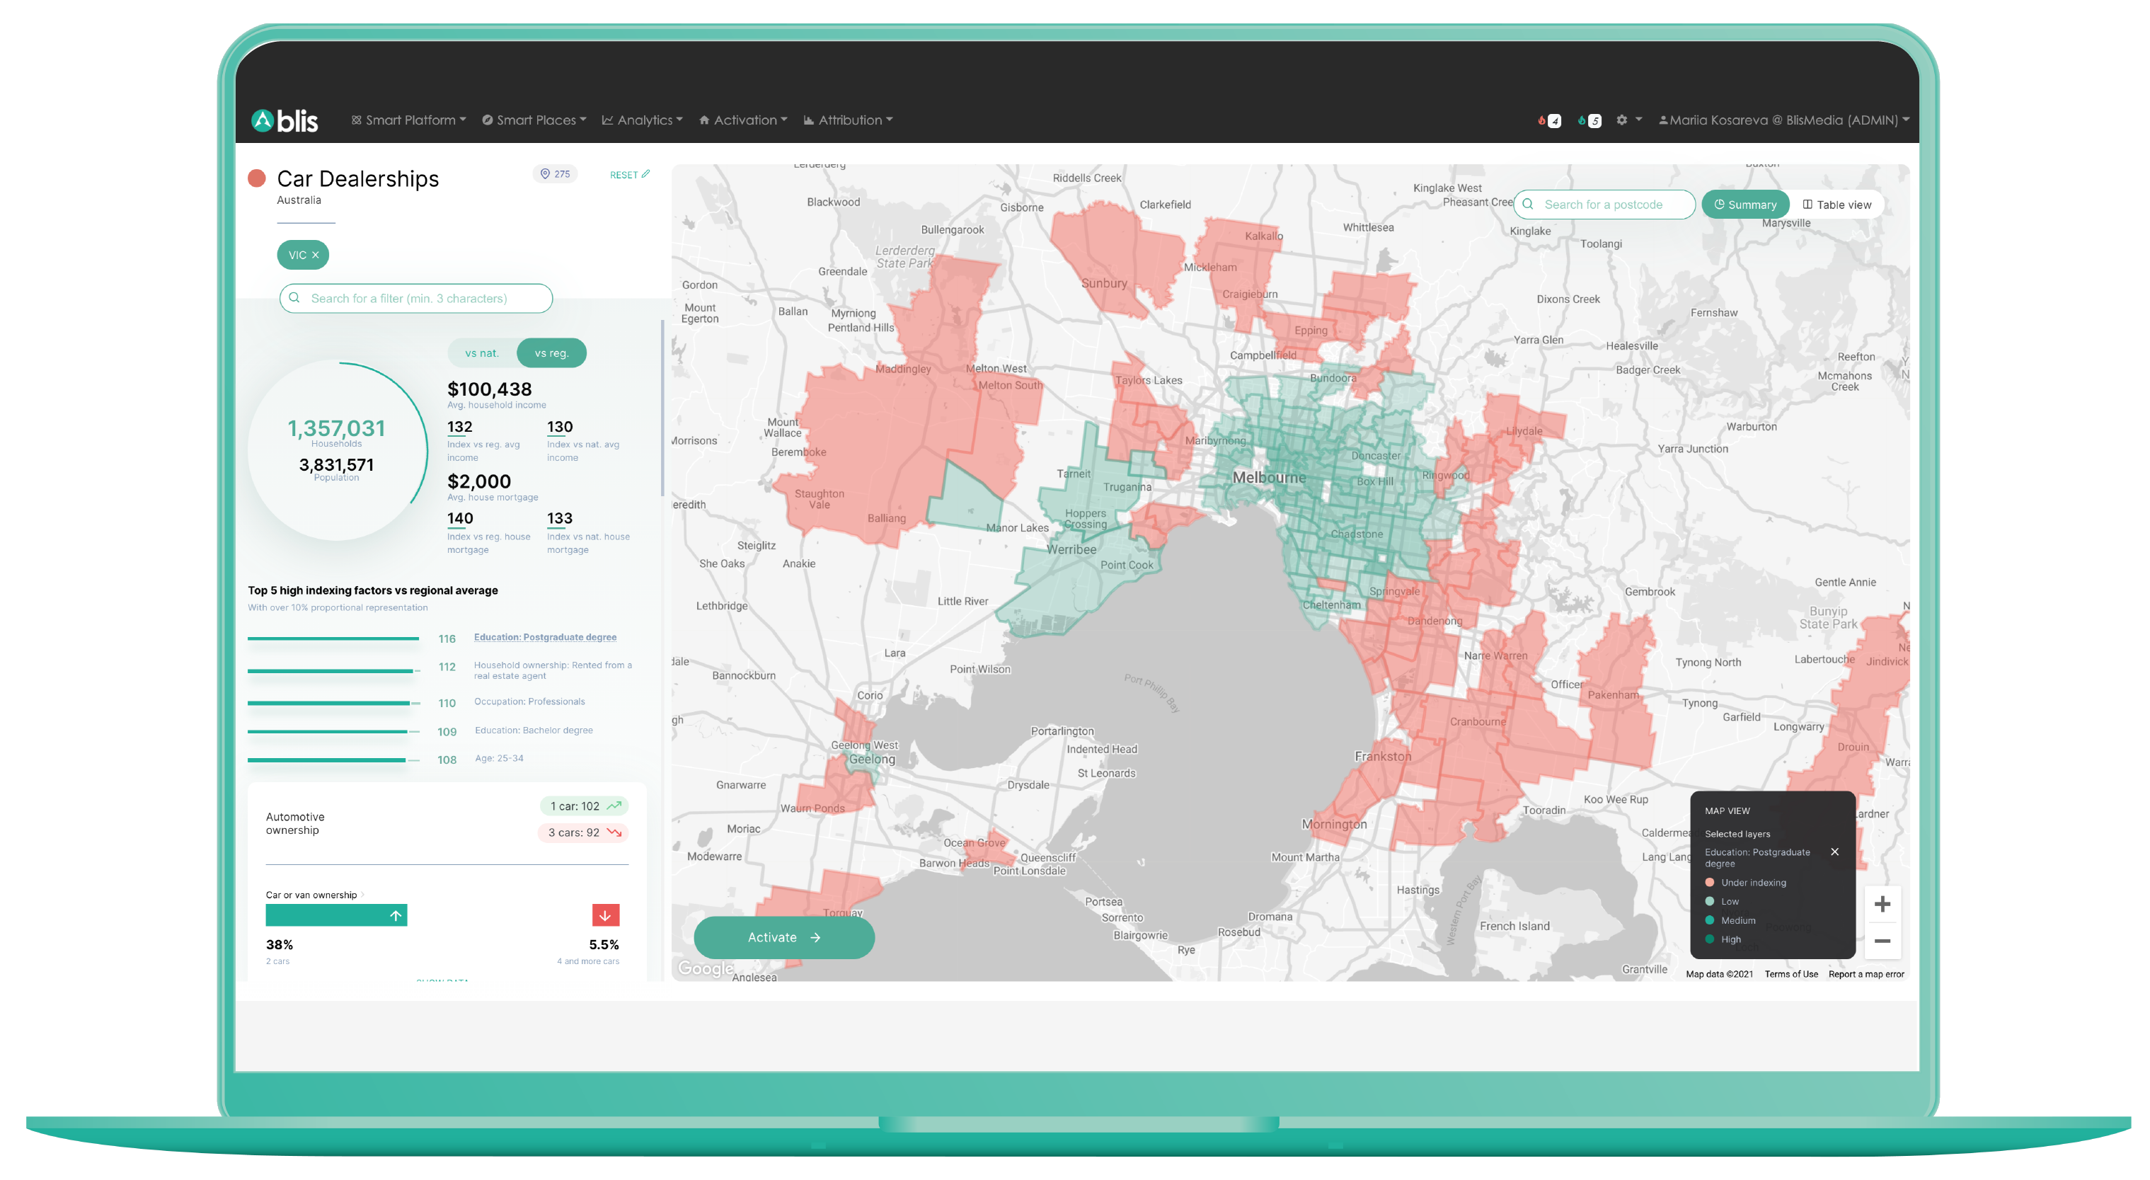Click the Under indexing legend swatch
Screen dimensions: 2150x1180
click(x=1709, y=883)
